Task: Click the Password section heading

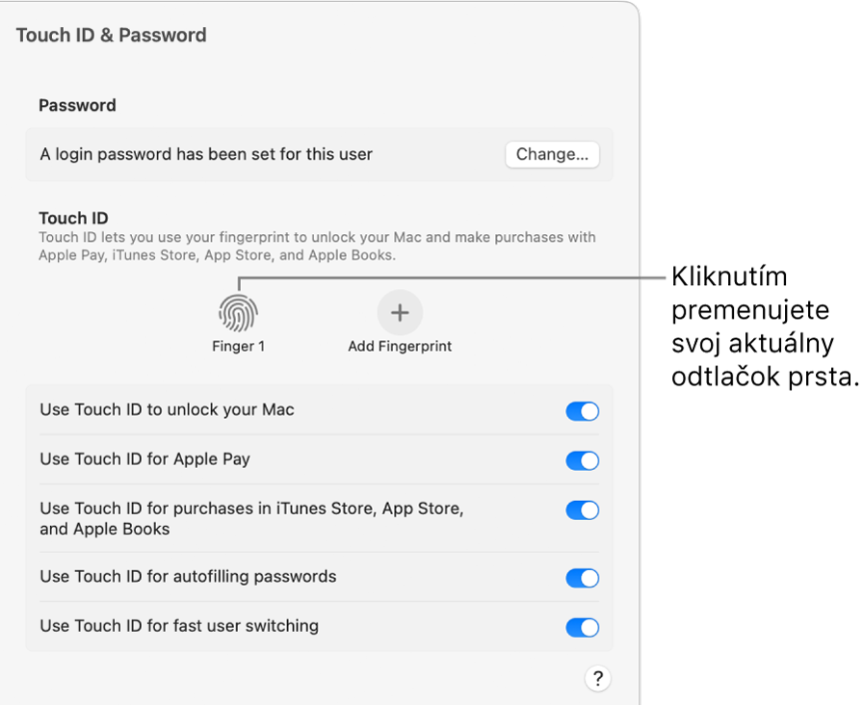Action: click(77, 105)
